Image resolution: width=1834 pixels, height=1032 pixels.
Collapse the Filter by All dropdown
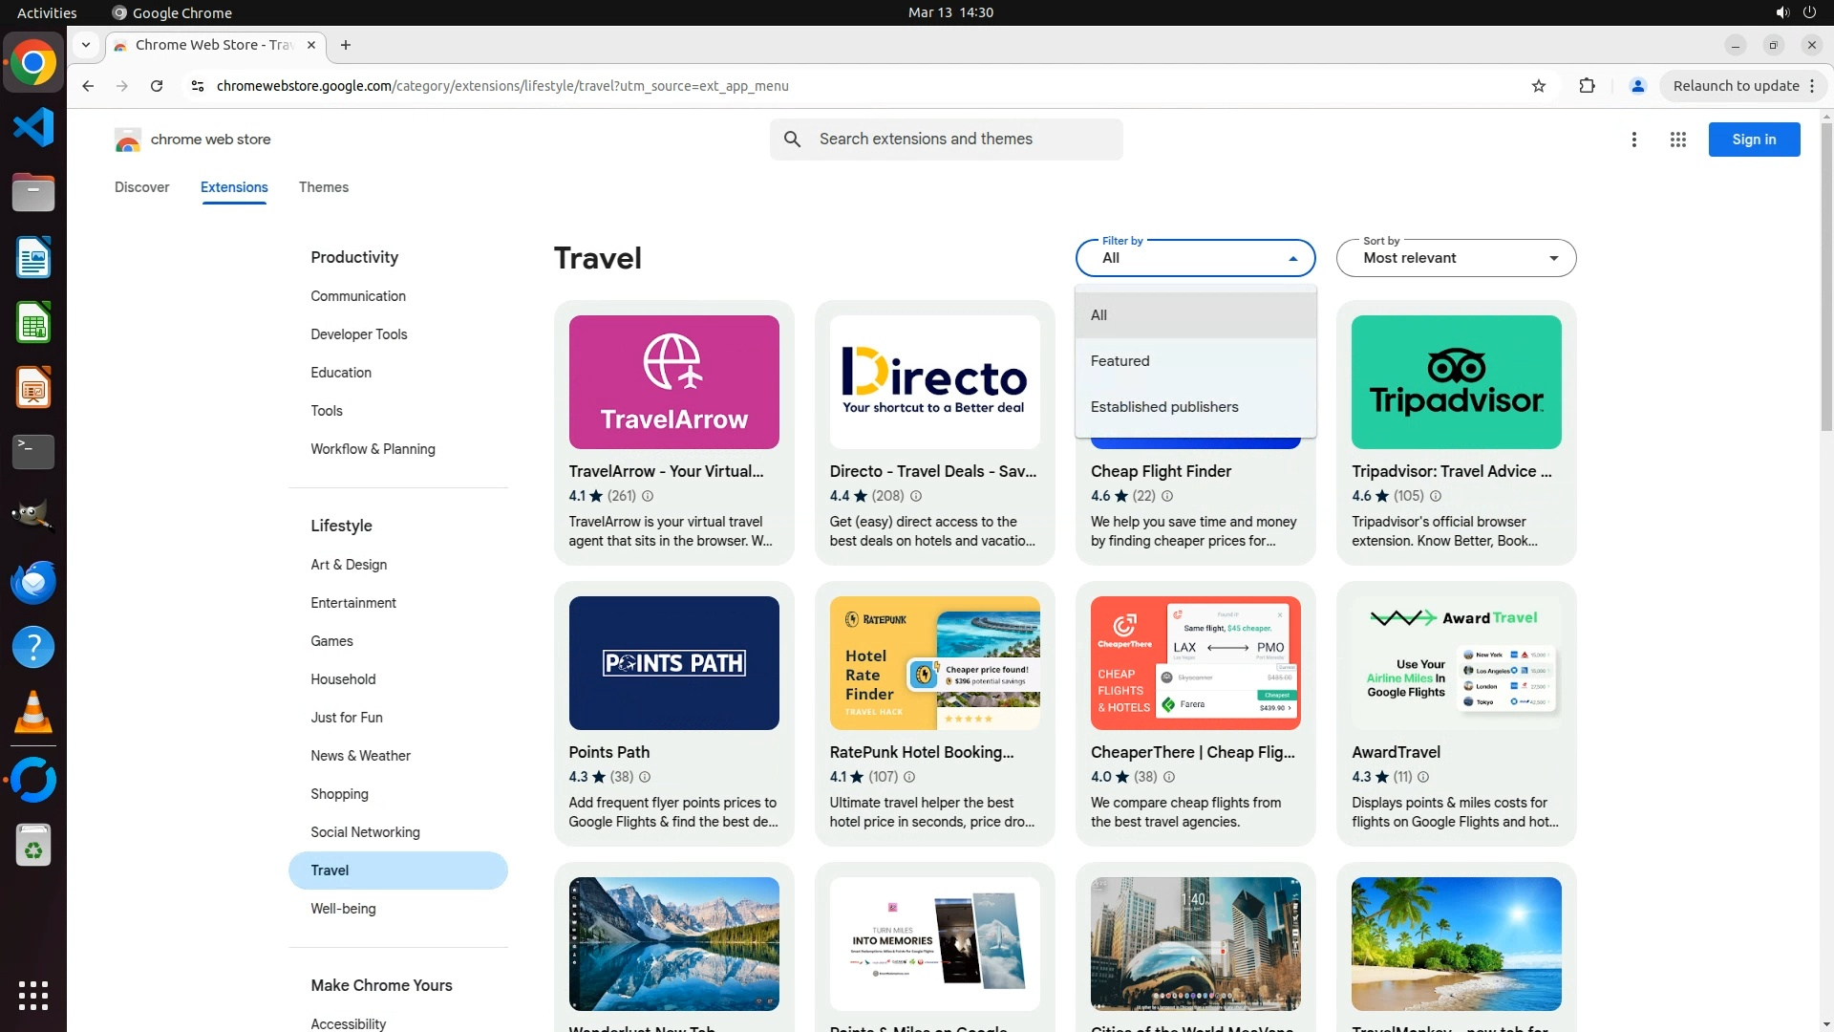pos(1195,258)
